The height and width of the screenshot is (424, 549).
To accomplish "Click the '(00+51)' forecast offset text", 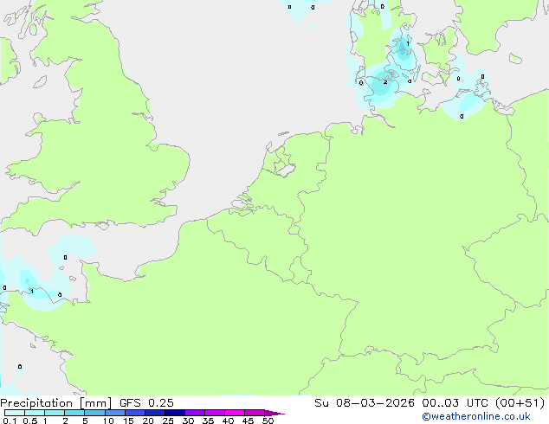I will click(520, 403).
